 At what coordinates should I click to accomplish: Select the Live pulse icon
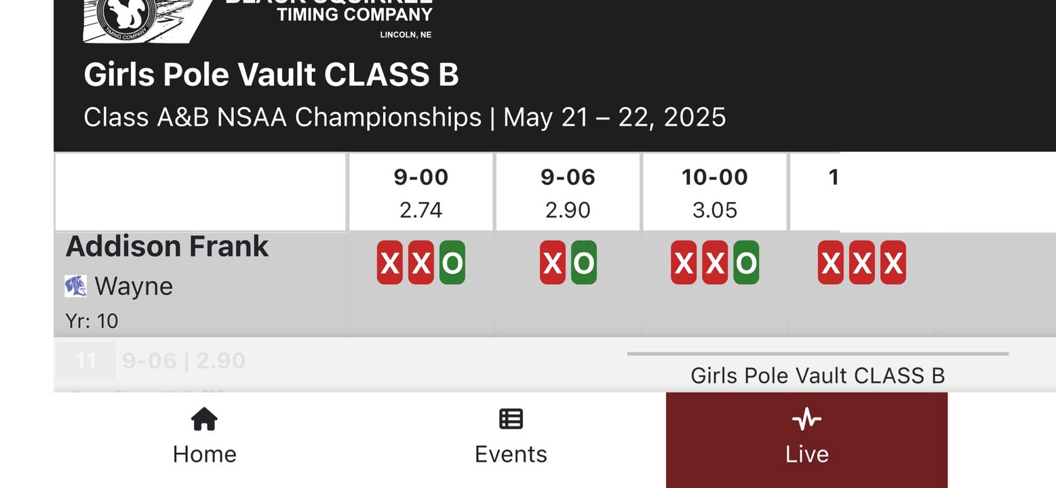pyautogui.click(x=806, y=420)
